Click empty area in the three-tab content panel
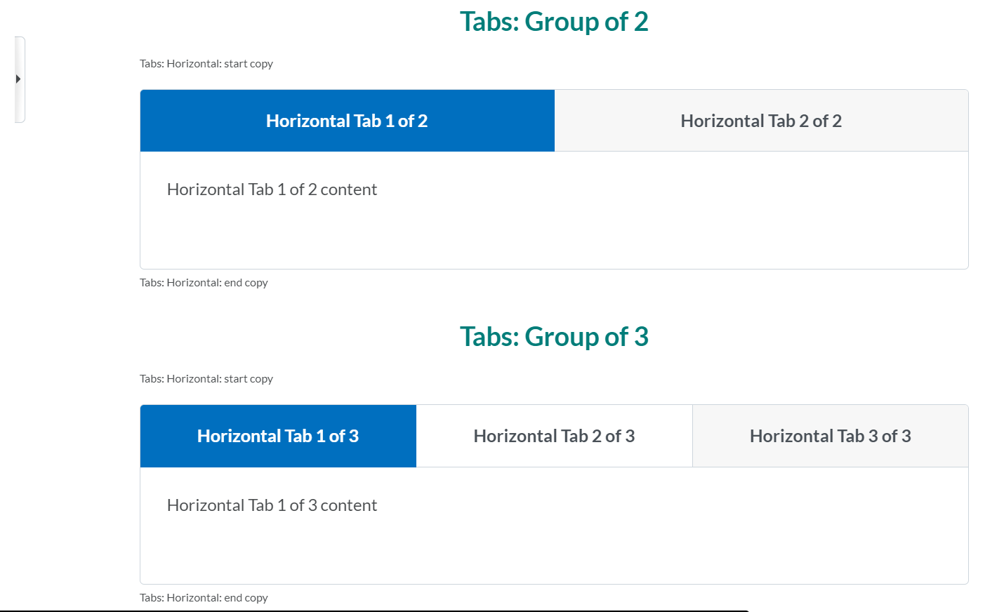Screen dimensions: 1004x612 click(x=632, y=547)
